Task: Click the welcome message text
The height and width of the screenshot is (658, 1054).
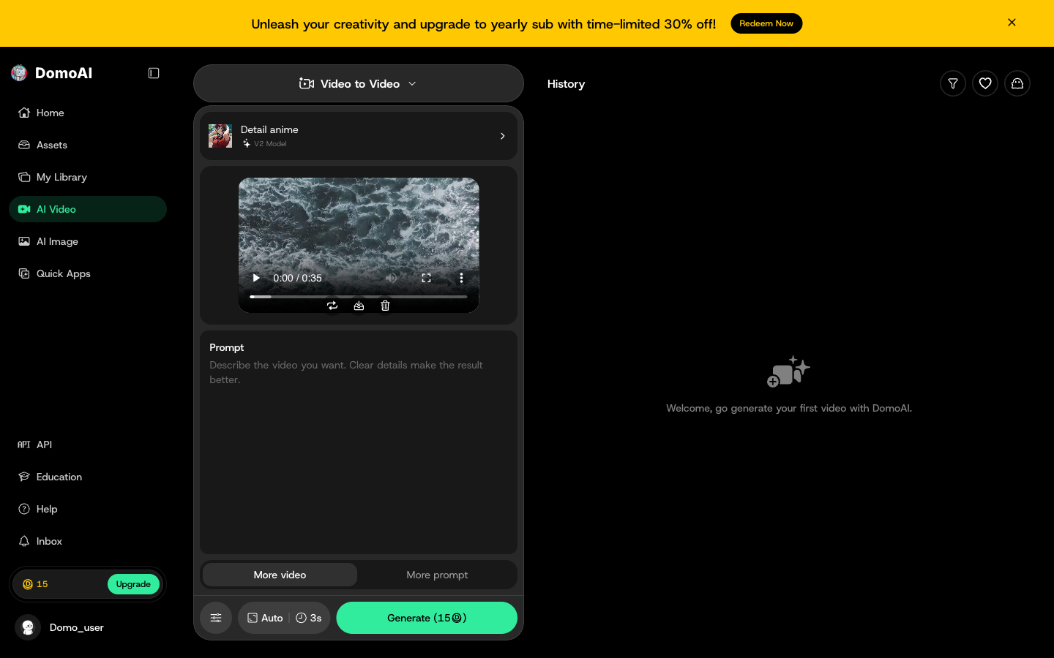Action: coord(789,408)
